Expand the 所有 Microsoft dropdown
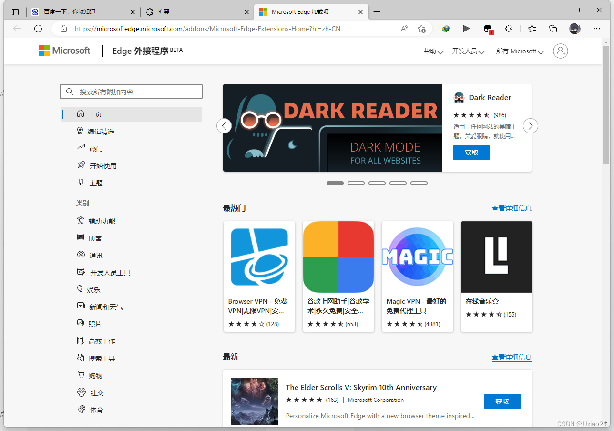The height and width of the screenshot is (431, 614). pos(520,51)
